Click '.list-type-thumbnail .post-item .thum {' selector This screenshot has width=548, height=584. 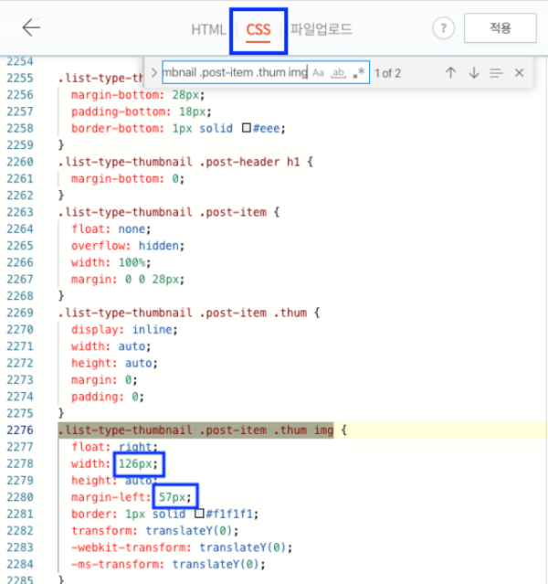(189, 313)
